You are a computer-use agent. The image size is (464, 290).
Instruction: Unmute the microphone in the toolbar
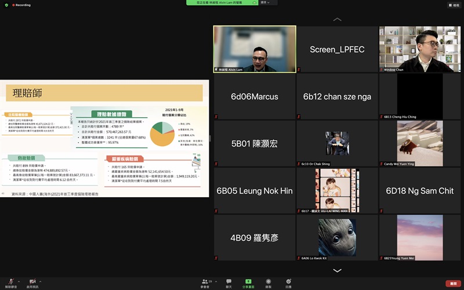click(10, 281)
